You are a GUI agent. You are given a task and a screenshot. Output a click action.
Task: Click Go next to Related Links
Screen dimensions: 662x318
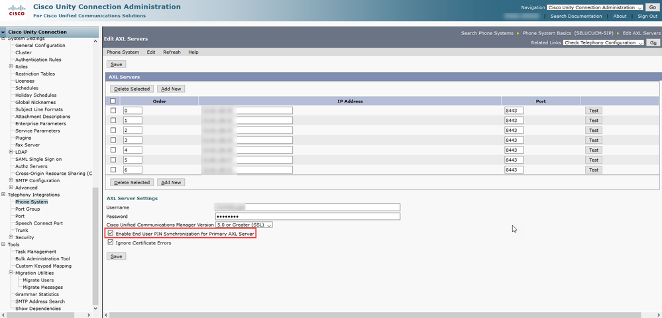653,42
